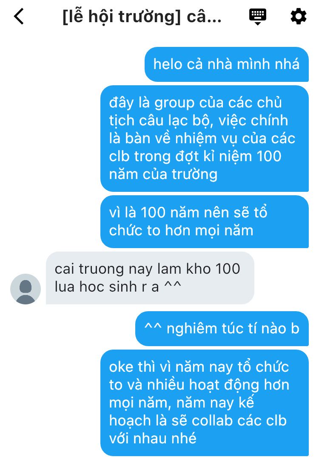Open the gray default avatar profile
This screenshot has width=319, height=457.
click(25, 289)
